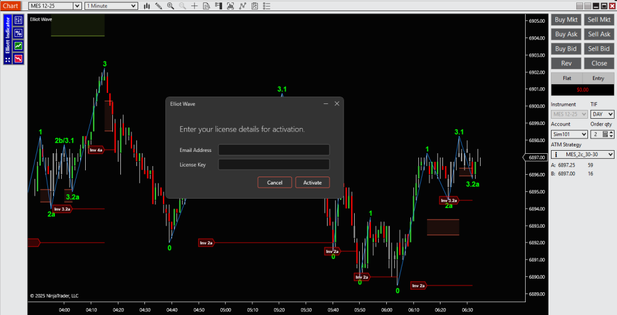Switch to the Chart tab
The height and width of the screenshot is (315, 617).
(x=11, y=6)
